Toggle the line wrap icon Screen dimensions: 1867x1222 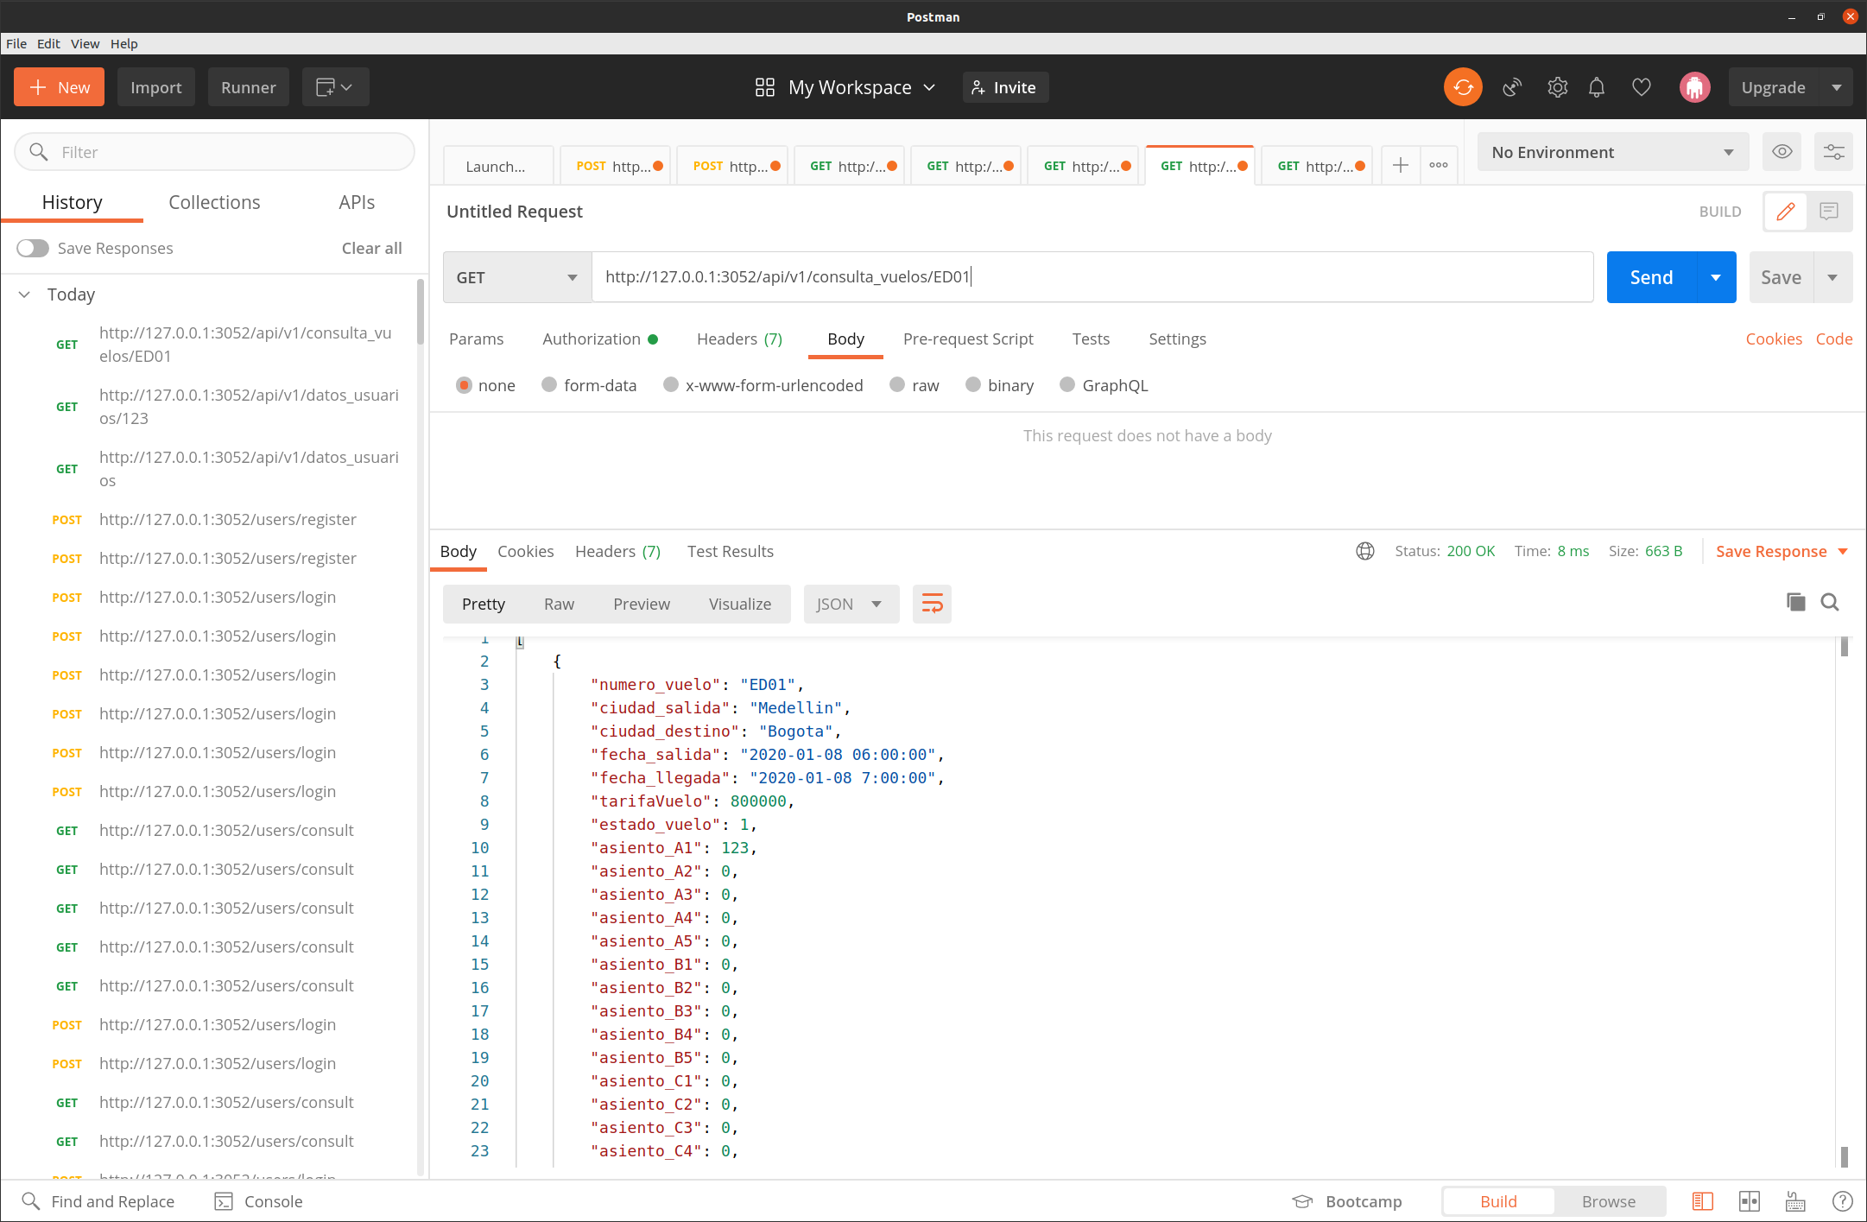click(932, 604)
